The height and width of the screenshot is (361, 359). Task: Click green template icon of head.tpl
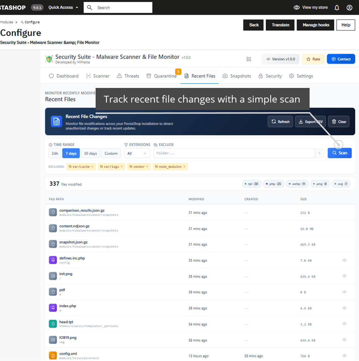pyautogui.click(x=53, y=324)
